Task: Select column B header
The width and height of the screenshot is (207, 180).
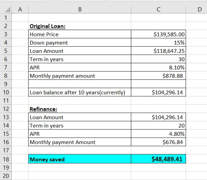Action: (80, 9)
